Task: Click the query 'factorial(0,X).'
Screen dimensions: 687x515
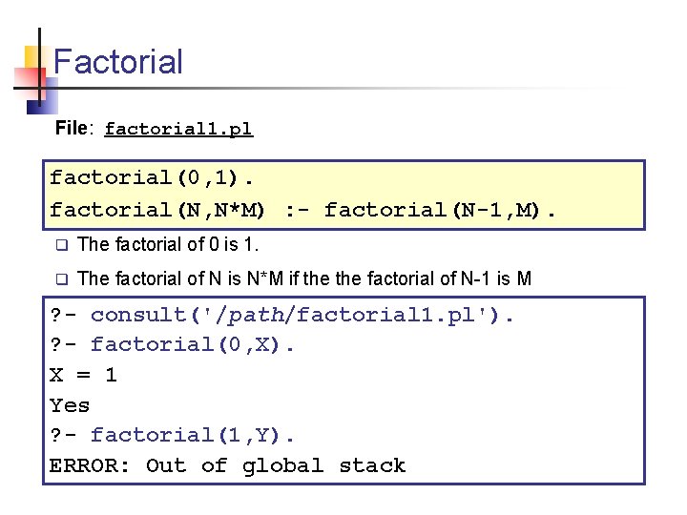Action: (x=172, y=344)
